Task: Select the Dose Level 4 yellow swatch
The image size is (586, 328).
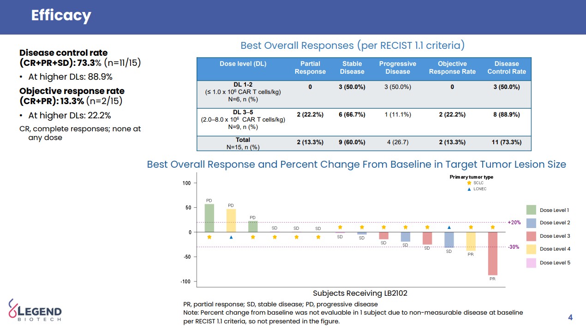Action: 531,249
